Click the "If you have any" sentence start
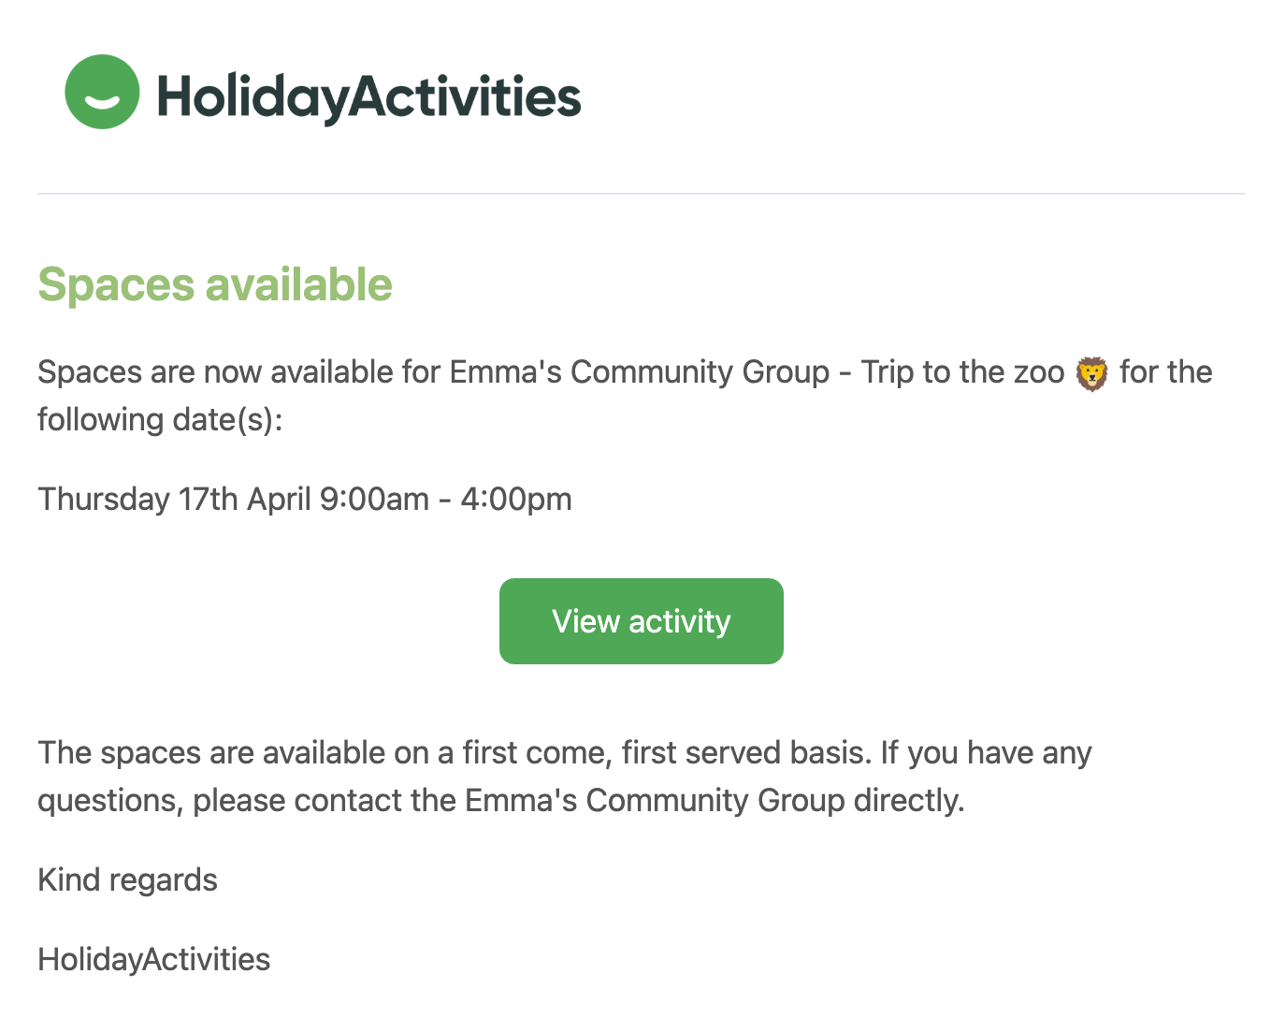This screenshot has height=1017, width=1285. (x=986, y=753)
